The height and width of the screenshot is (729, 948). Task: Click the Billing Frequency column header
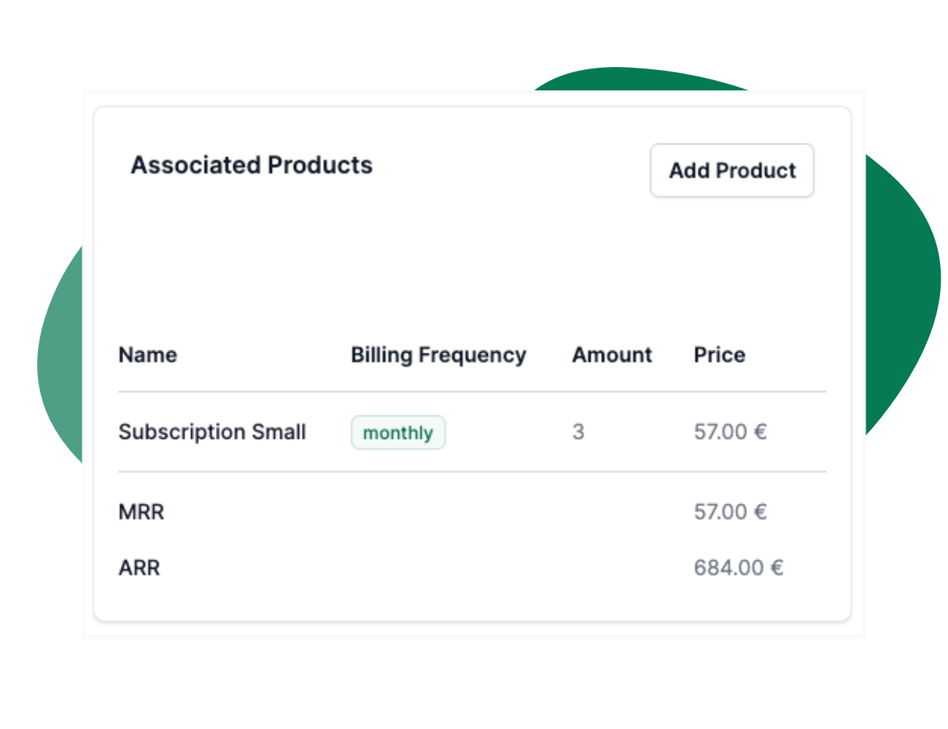coord(438,355)
